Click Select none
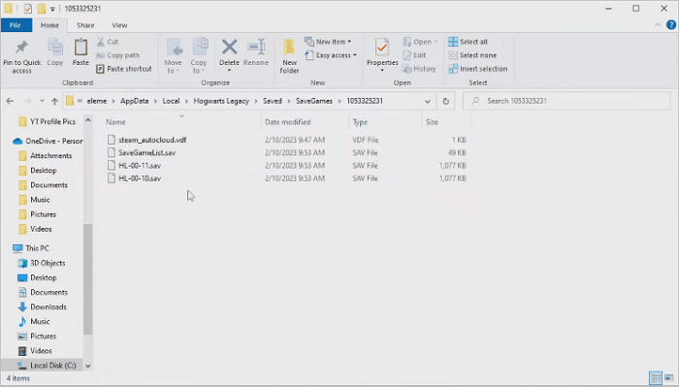 pyautogui.click(x=472, y=55)
